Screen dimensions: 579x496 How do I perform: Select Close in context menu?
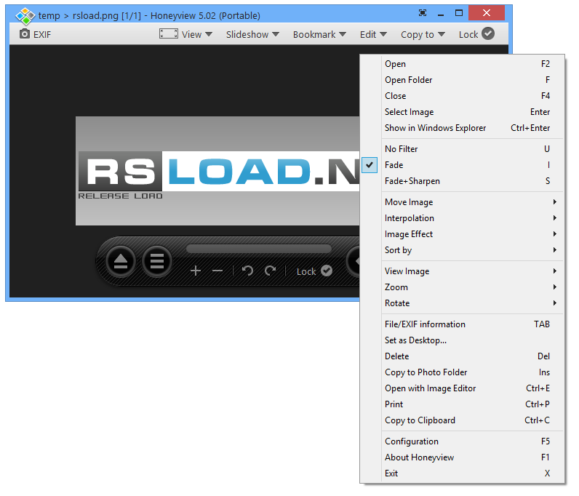463,96
